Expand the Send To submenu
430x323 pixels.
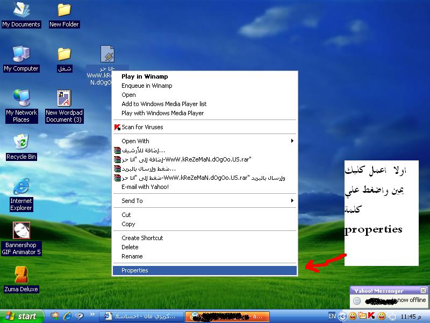(205, 201)
